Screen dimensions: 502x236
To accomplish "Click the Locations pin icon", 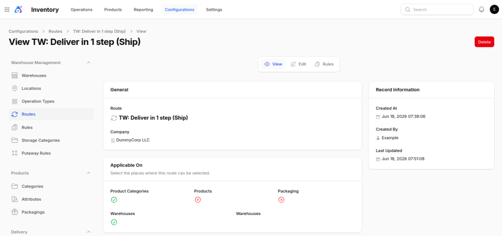I will coord(14,88).
